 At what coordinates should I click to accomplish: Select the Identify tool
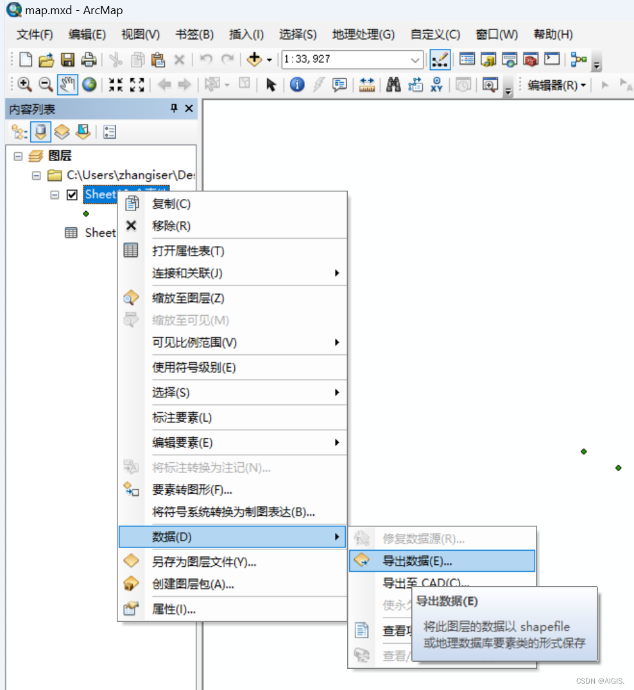pyautogui.click(x=297, y=85)
